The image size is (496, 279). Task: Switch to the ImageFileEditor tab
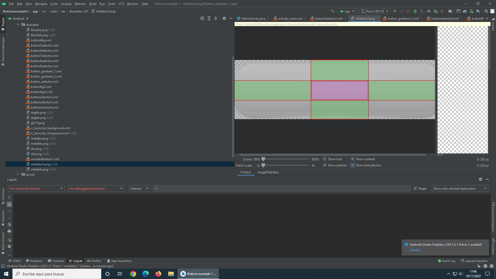[x=268, y=172]
